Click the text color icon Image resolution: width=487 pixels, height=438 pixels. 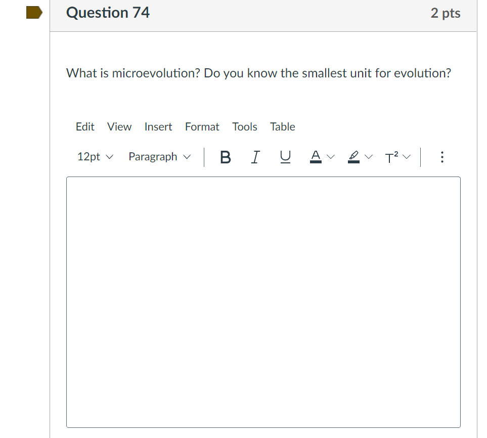(315, 157)
